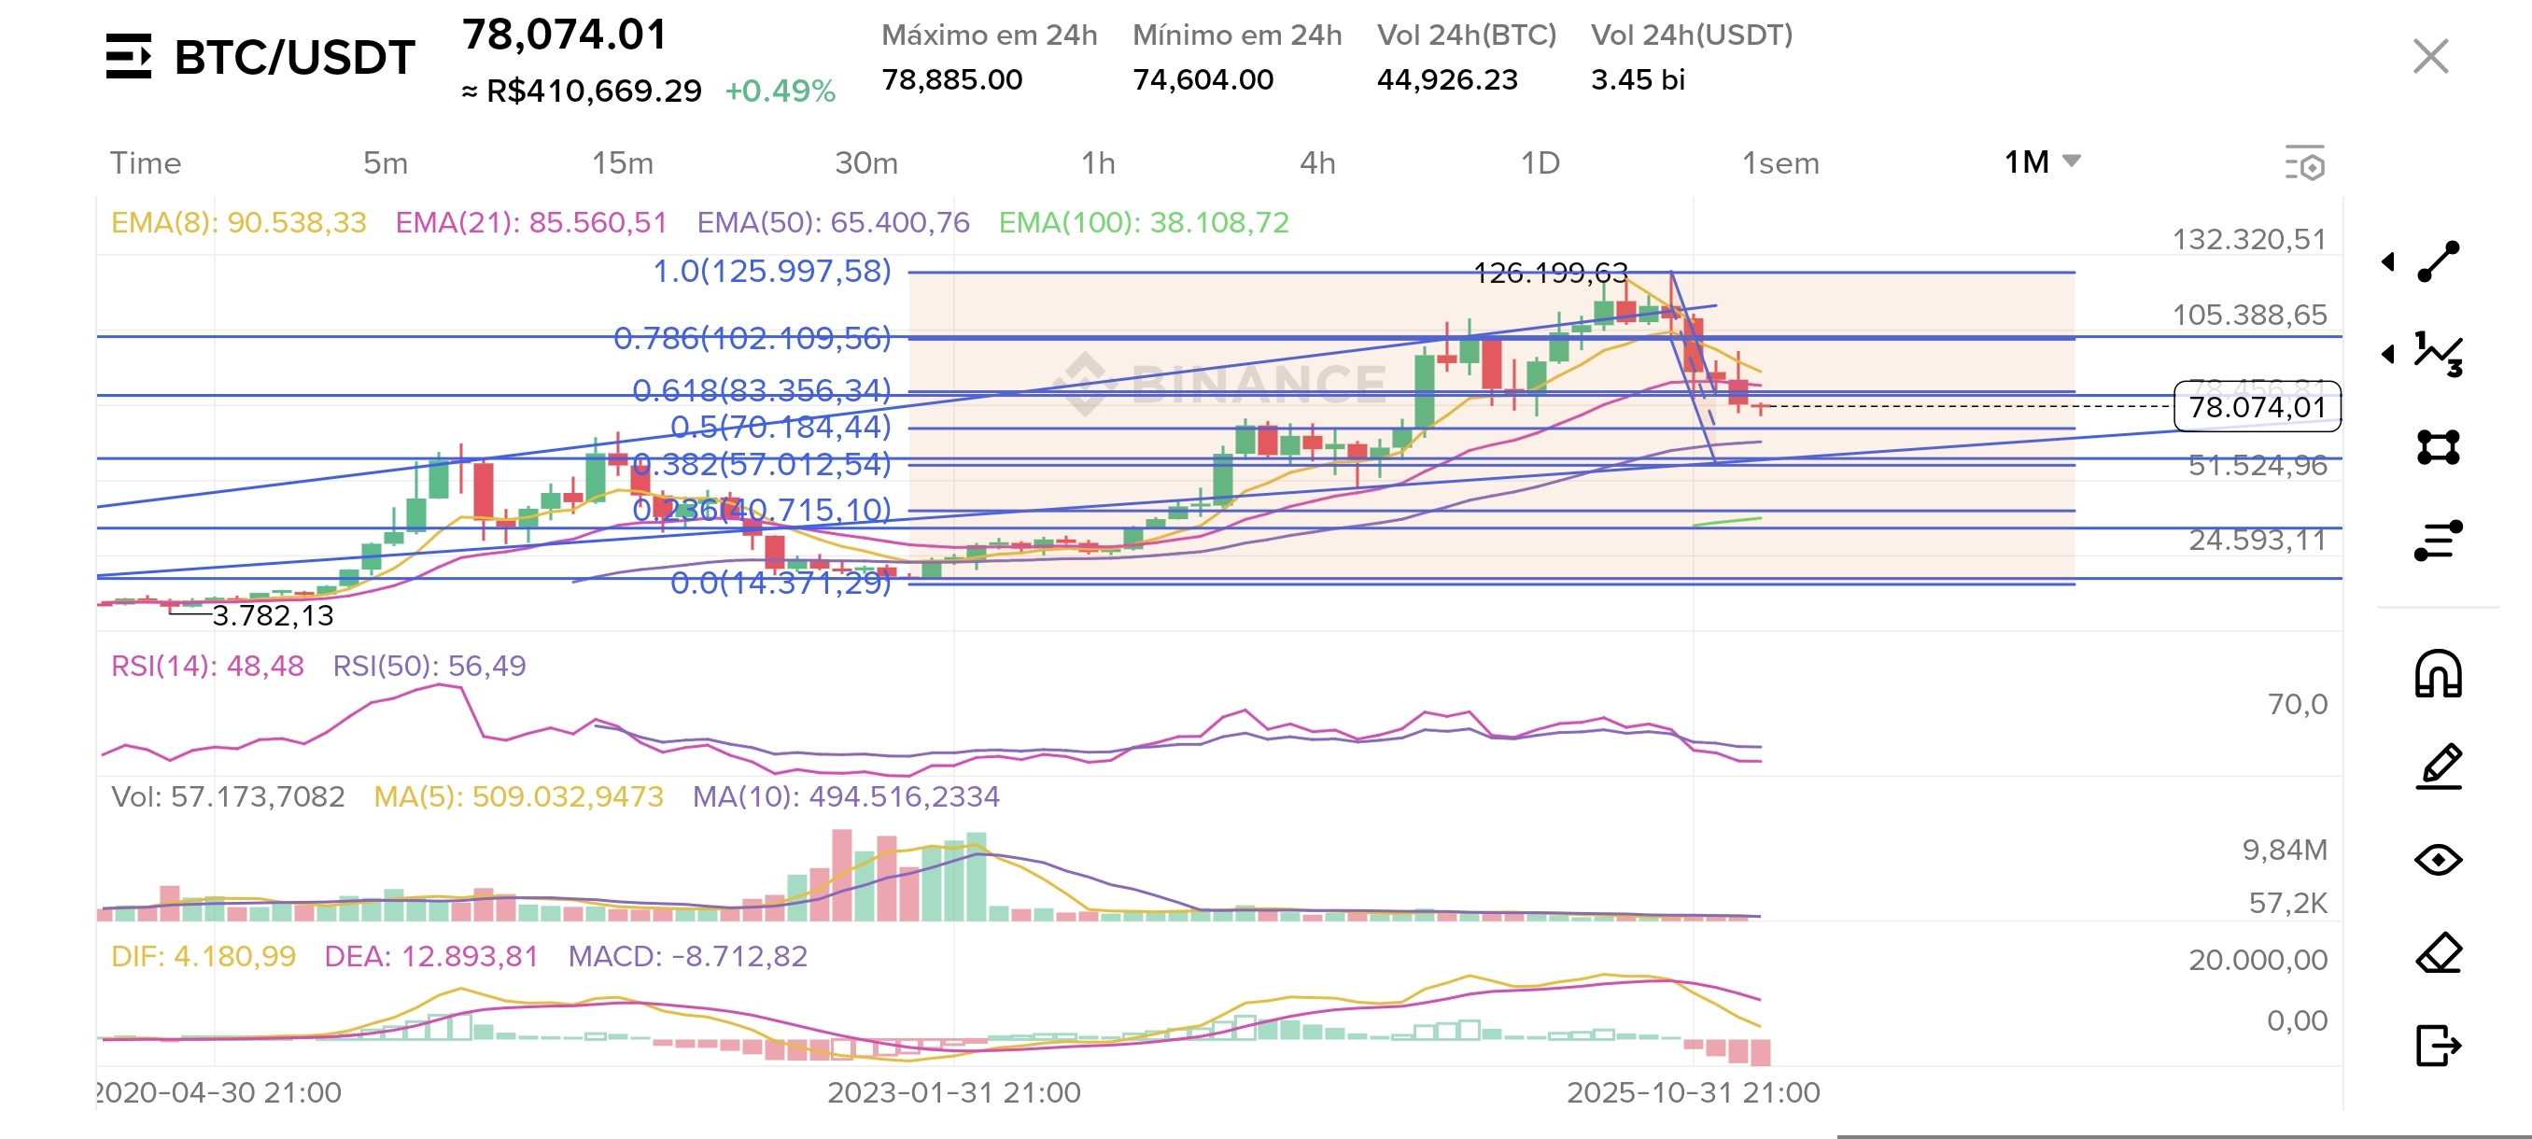The width and height of the screenshot is (2532, 1139).
Task: Open the chart indicator settings icon
Action: coord(2305,163)
